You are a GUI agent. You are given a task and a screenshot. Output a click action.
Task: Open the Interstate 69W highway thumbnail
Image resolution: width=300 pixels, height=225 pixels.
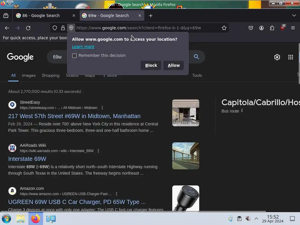pyautogui.click(x=185, y=156)
